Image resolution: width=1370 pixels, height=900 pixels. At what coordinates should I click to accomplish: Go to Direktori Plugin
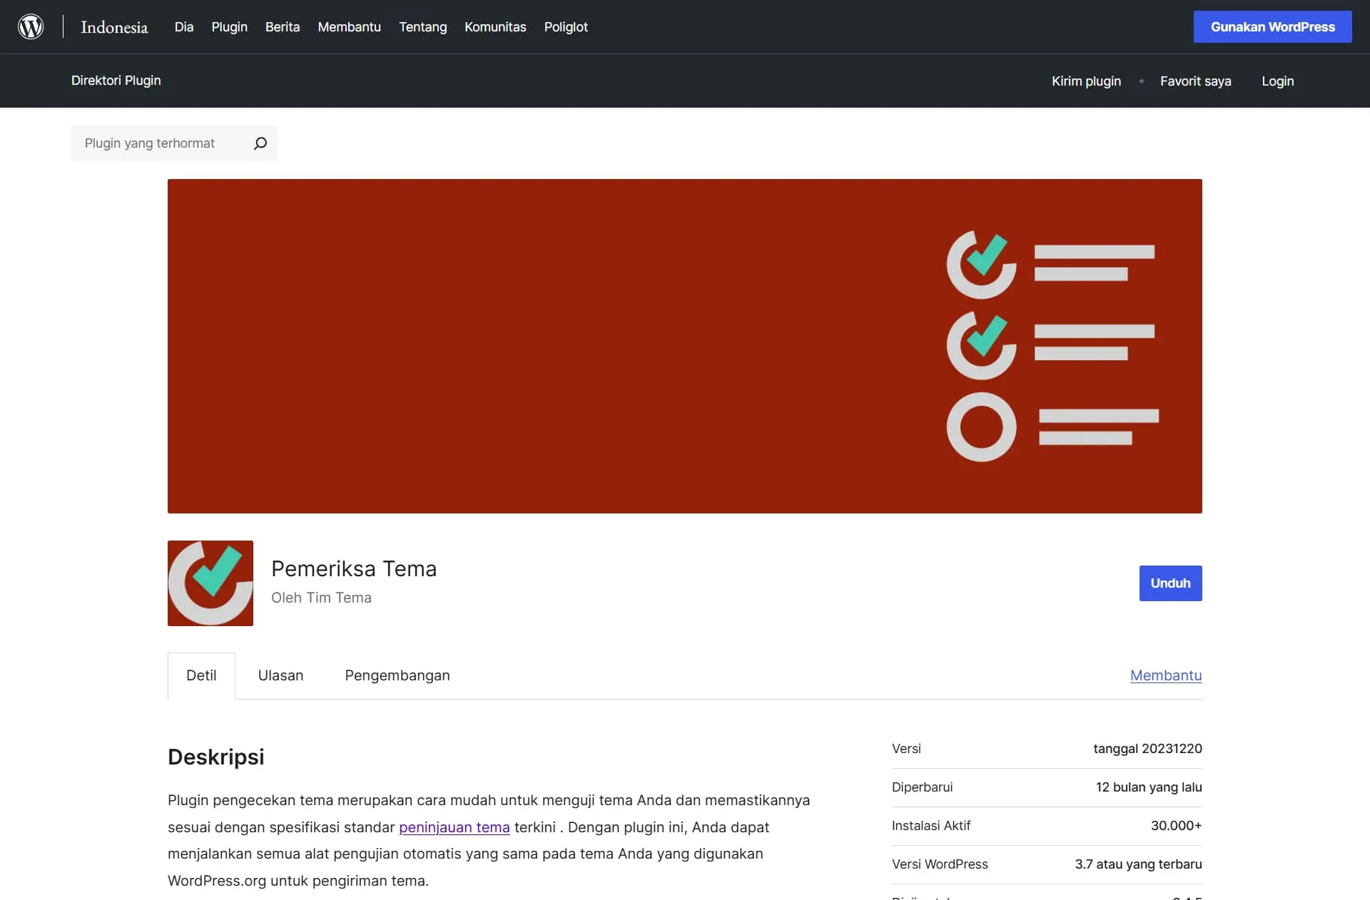(x=116, y=81)
